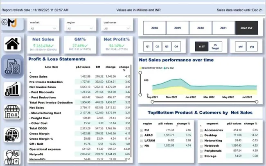
Task: Expand the EU region row
Action: click(141, 130)
